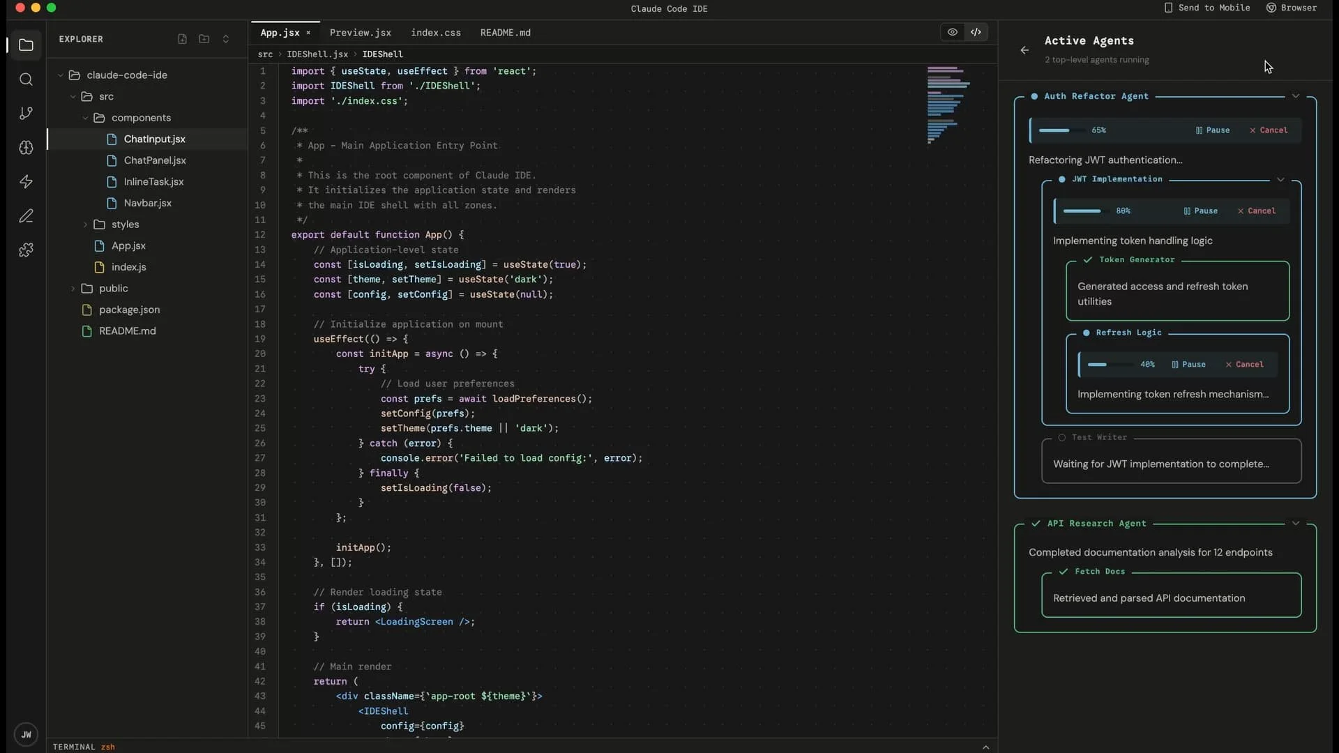Screen dimensions: 1339x753
Task: Click the lightning bolt sidebar icon
Action: click(x=26, y=182)
